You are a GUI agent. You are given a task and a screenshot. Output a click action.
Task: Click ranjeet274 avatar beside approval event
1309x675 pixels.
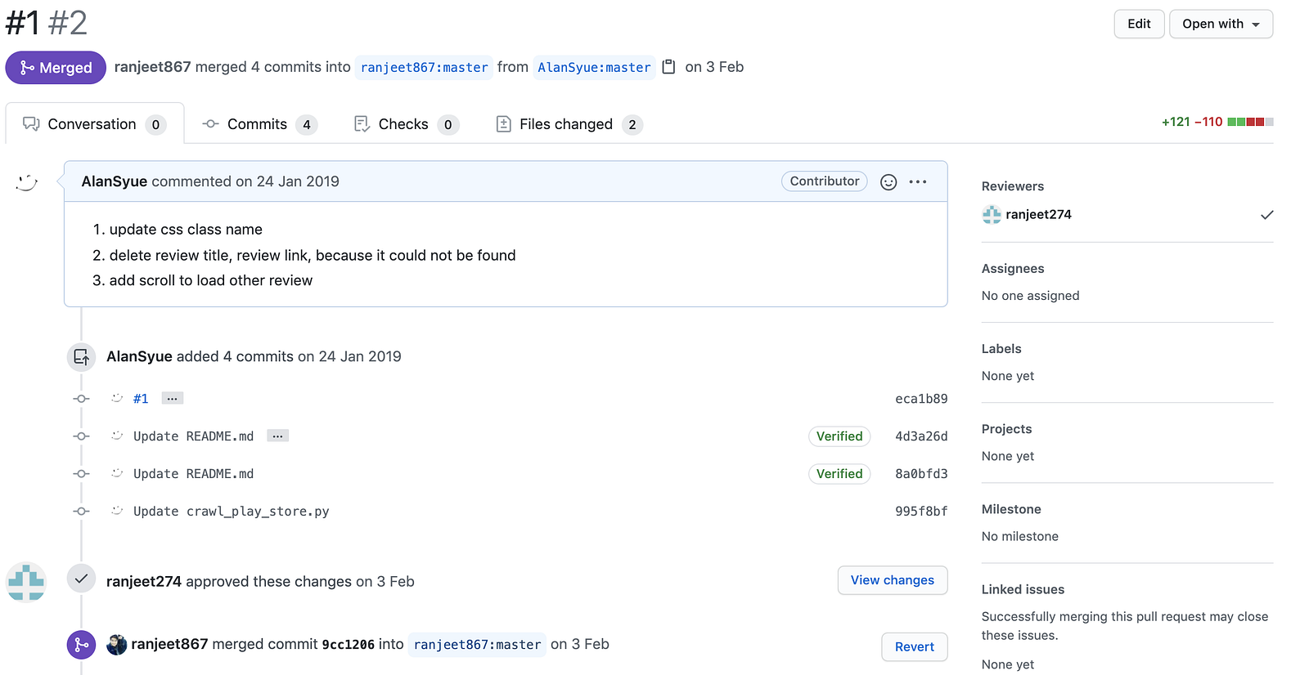pos(26,582)
